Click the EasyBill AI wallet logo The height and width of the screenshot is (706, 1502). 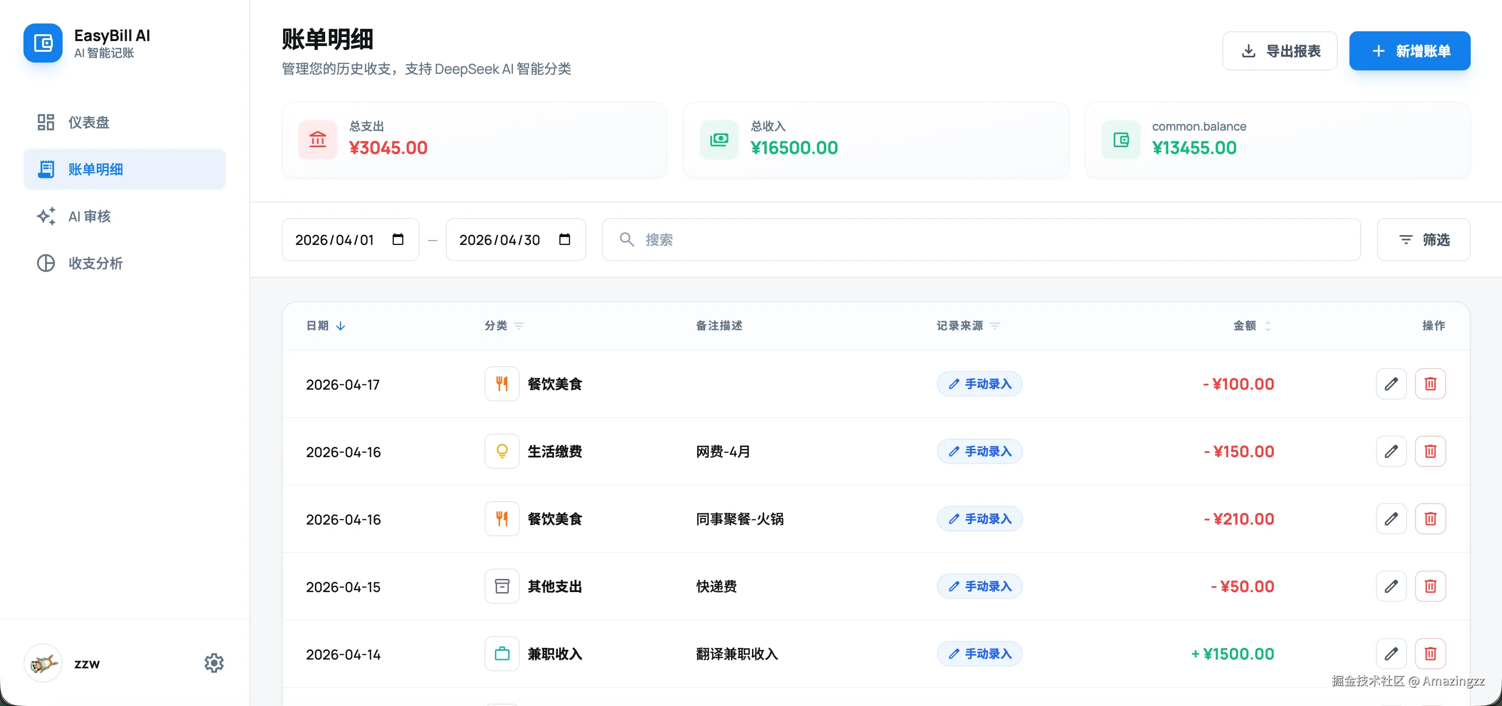[43, 43]
